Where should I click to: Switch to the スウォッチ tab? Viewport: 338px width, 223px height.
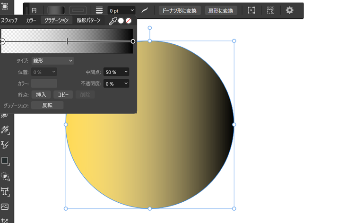(9, 20)
